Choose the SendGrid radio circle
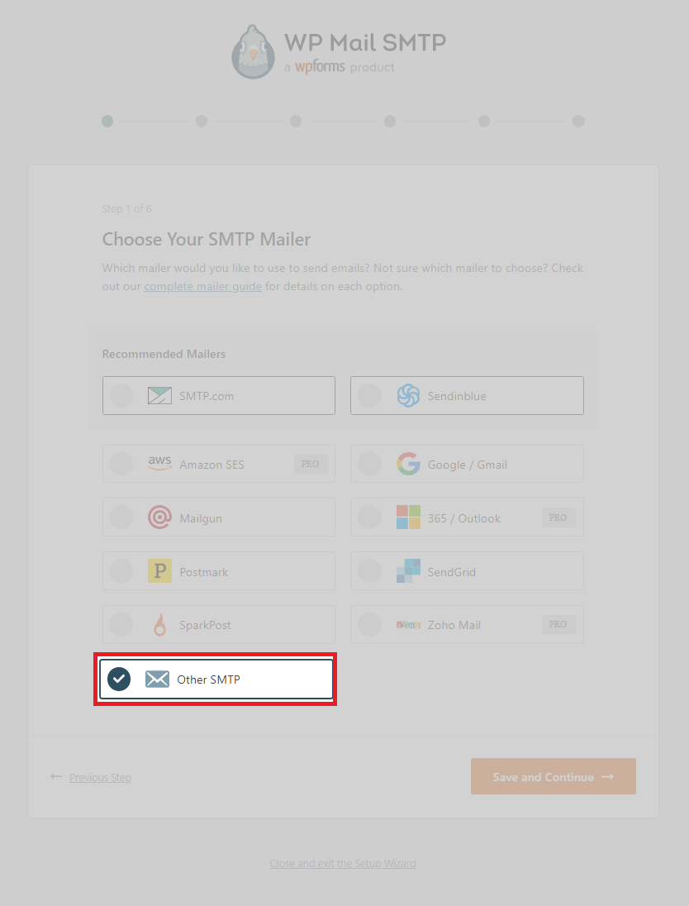The height and width of the screenshot is (906, 689). click(x=369, y=570)
